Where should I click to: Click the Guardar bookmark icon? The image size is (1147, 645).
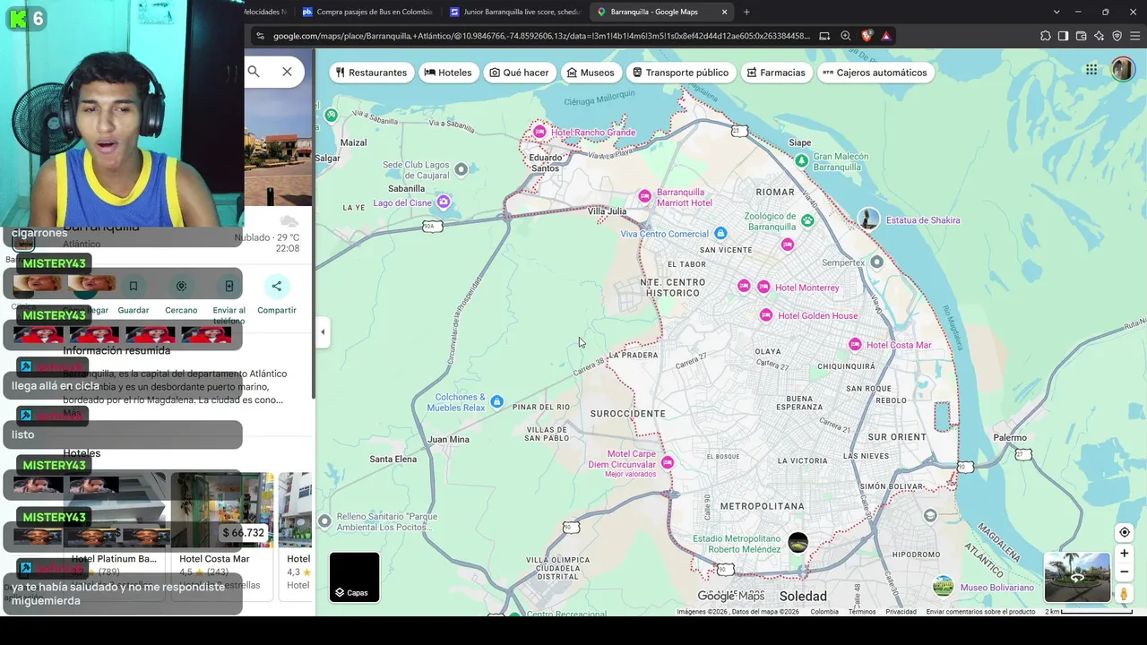point(133,286)
